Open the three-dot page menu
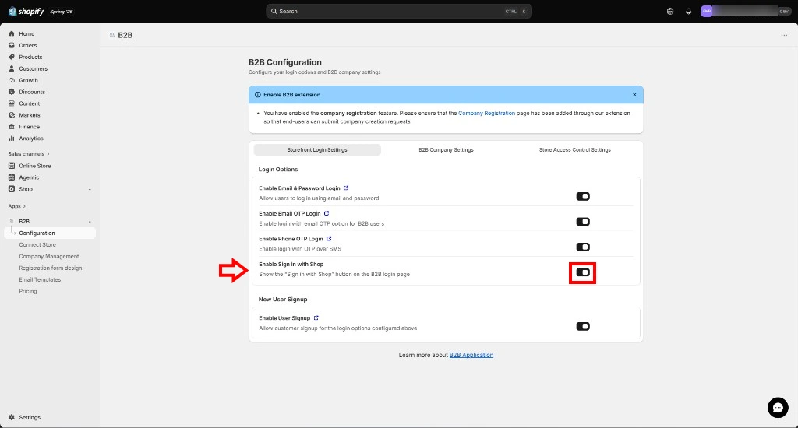This screenshot has width=798, height=428. pyautogui.click(x=784, y=35)
